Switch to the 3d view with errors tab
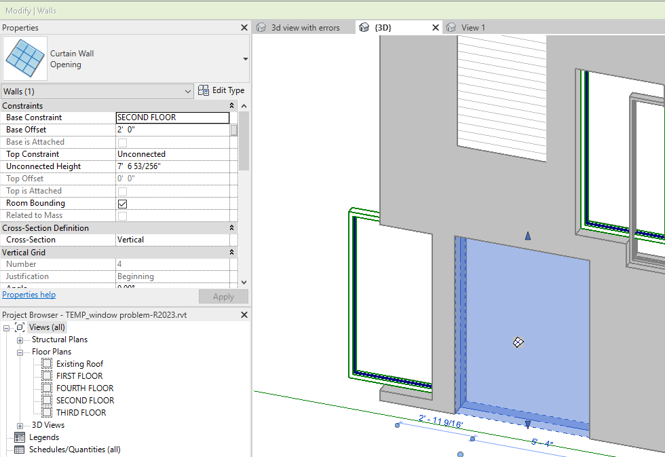 (305, 28)
